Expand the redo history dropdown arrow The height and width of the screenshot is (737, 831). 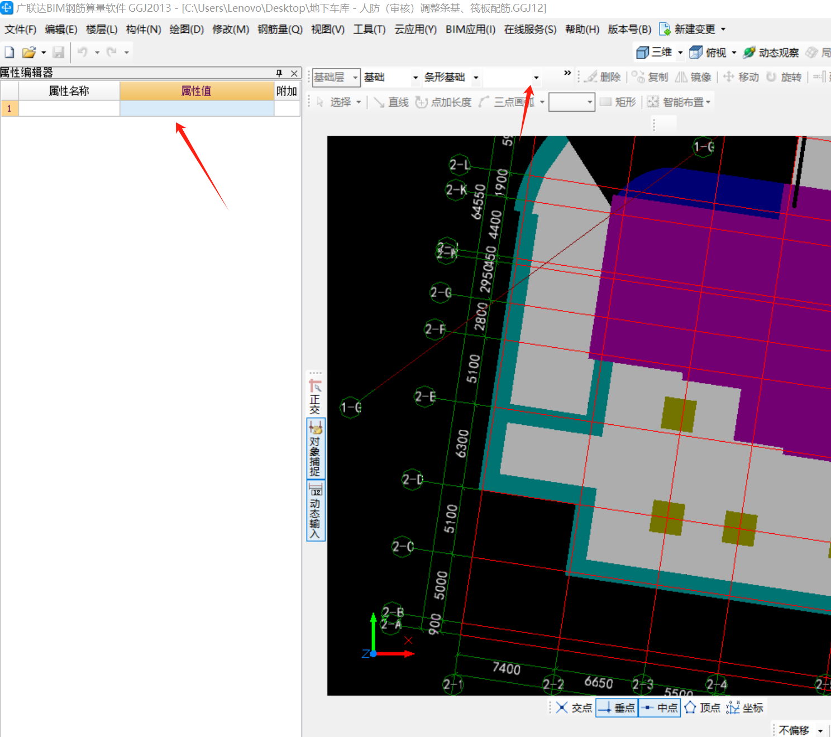coord(127,52)
